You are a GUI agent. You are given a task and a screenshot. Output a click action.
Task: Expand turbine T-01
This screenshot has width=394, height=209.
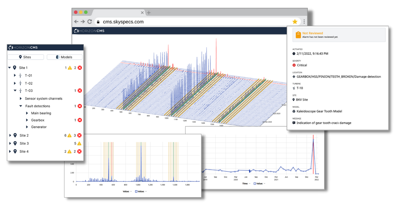[x=15, y=75]
